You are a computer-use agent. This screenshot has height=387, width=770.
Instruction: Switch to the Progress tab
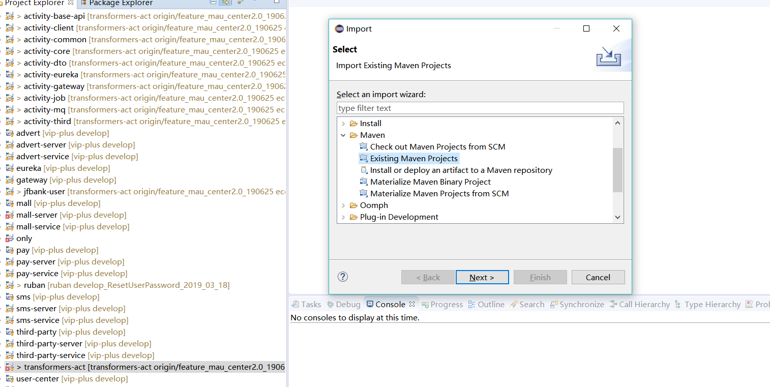click(441, 305)
